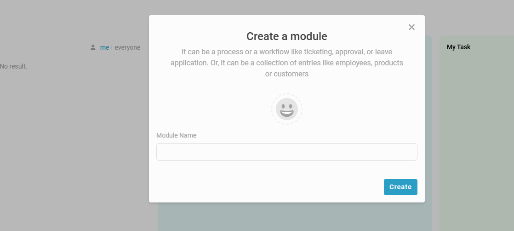Click the "My Task" column header
Image resolution: width=514 pixels, height=231 pixels.
click(x=458, y=47)
